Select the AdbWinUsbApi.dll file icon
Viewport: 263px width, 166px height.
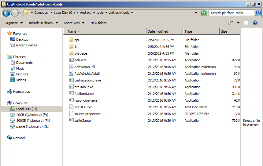pyautogui.click(x=71, y=73)
